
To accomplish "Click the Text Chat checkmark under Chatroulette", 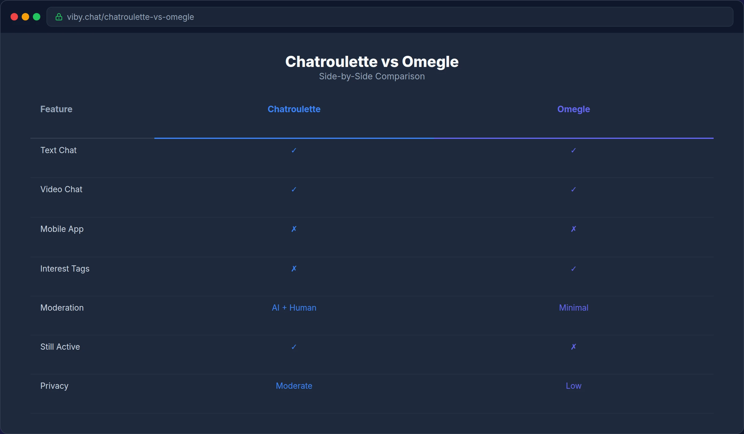I will pos(294,150).
